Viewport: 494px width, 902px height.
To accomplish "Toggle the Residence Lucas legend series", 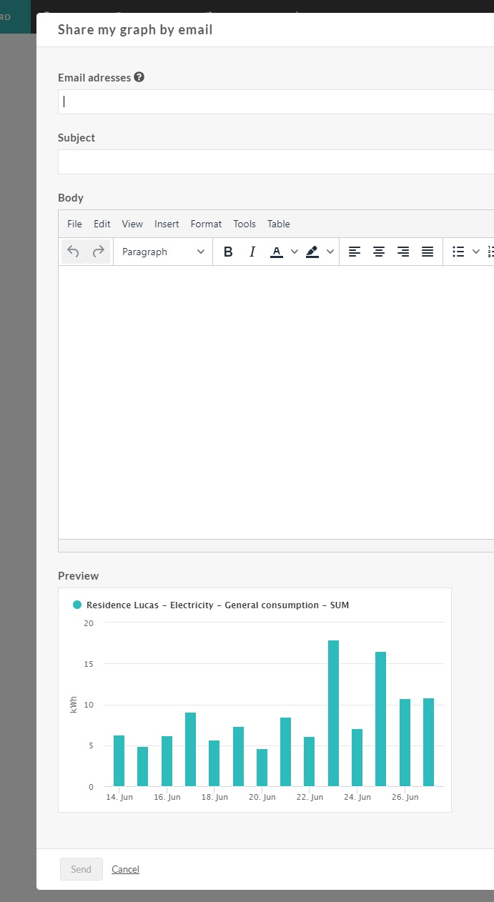I will [211, 605].
